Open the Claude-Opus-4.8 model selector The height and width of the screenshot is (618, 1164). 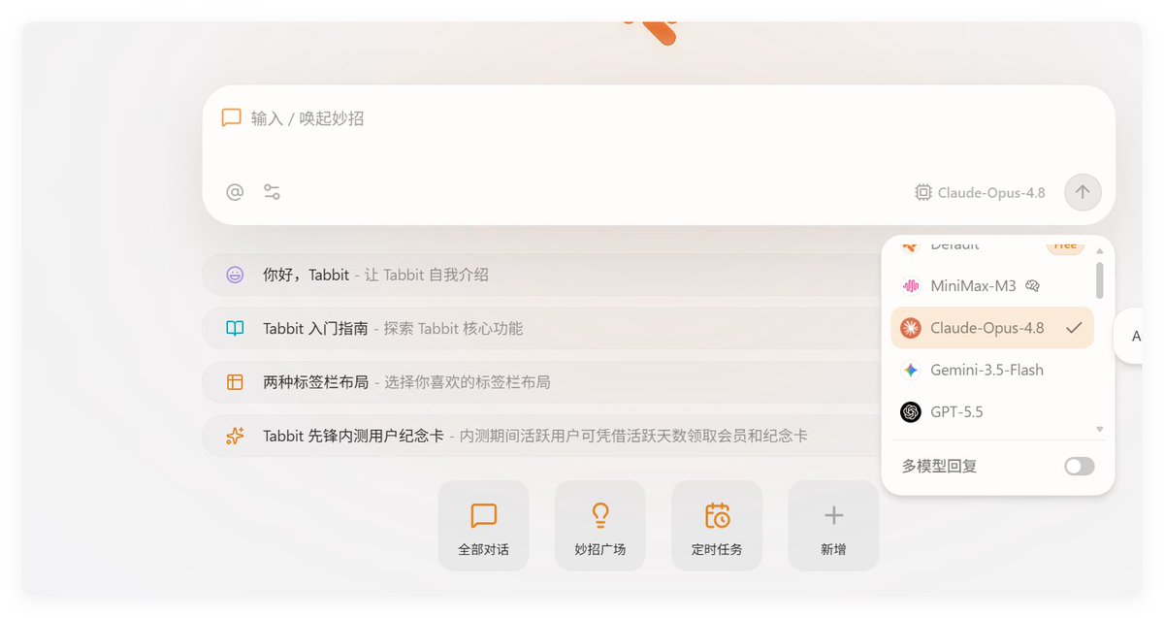(x=981, y=192)
